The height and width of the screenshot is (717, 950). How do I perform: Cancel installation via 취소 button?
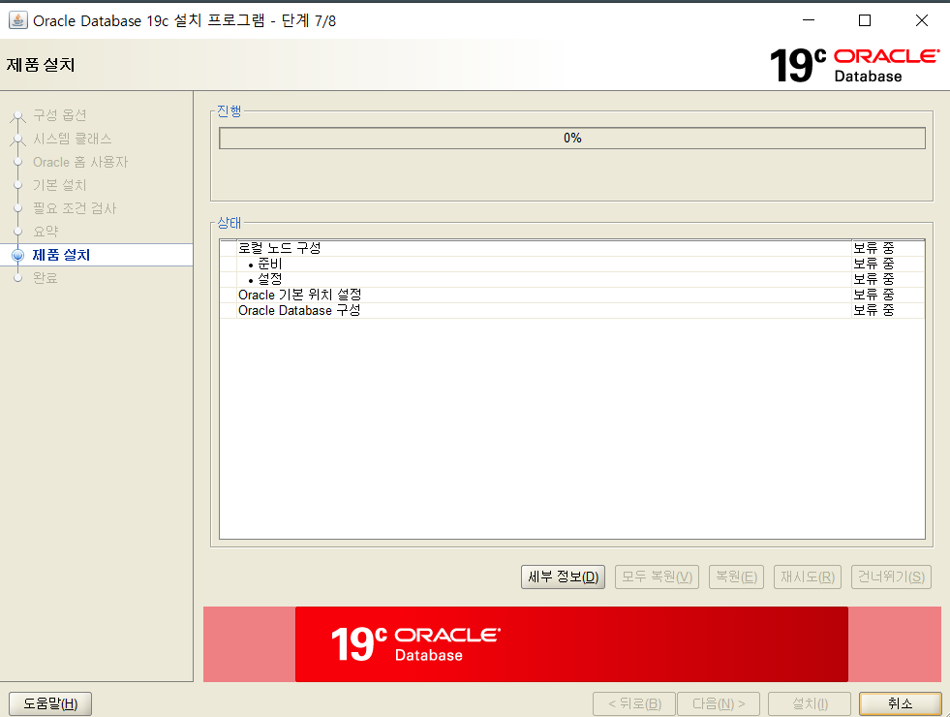pyautogui.click(x=900, y=703)
